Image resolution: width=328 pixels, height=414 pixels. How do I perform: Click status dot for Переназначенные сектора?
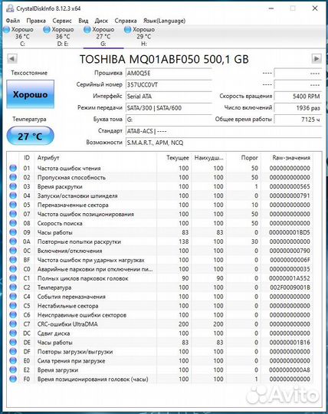13,205
